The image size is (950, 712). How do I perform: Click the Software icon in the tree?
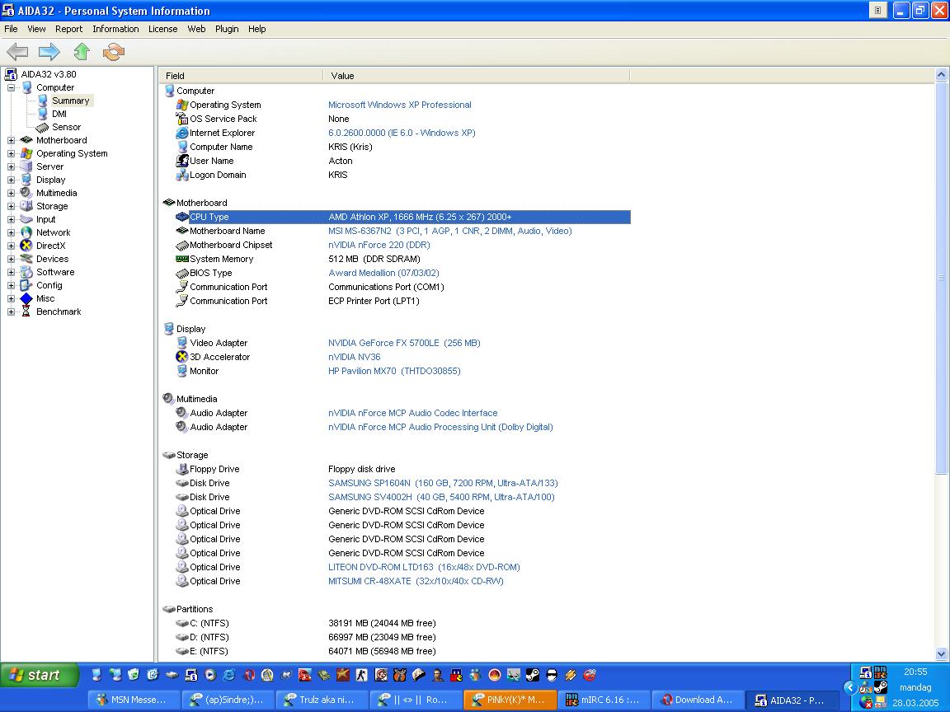pyautogui.click(x=26, y=272)
